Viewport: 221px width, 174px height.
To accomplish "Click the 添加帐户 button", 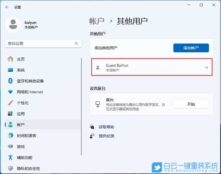I will coord(191,48).
